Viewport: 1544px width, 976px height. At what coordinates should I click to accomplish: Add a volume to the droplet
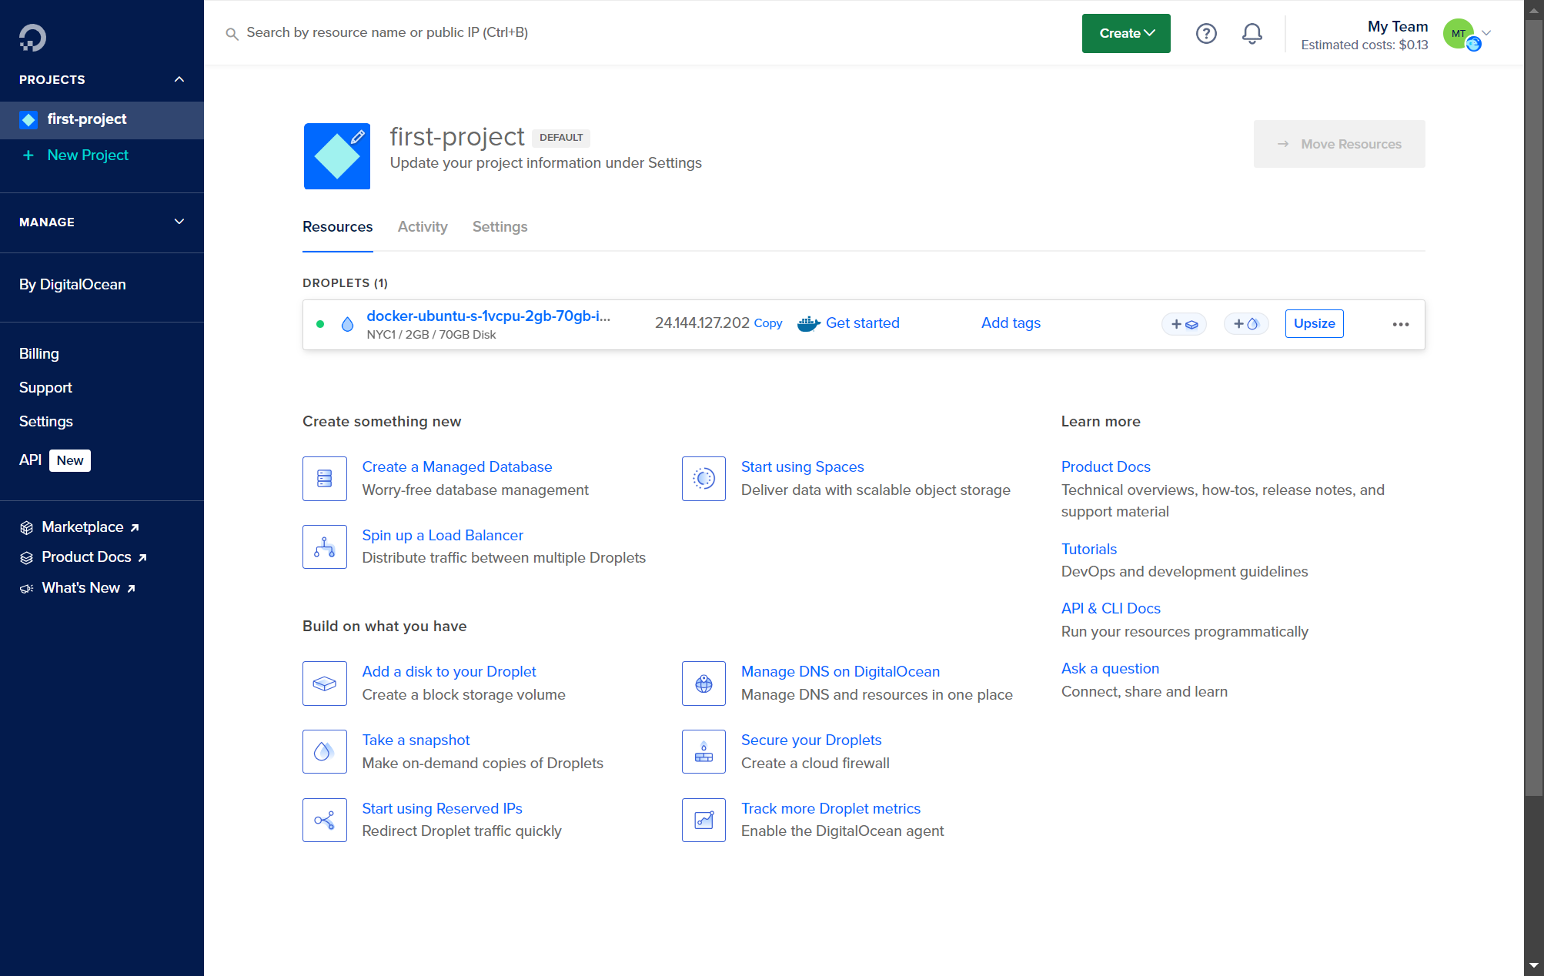1184,324
